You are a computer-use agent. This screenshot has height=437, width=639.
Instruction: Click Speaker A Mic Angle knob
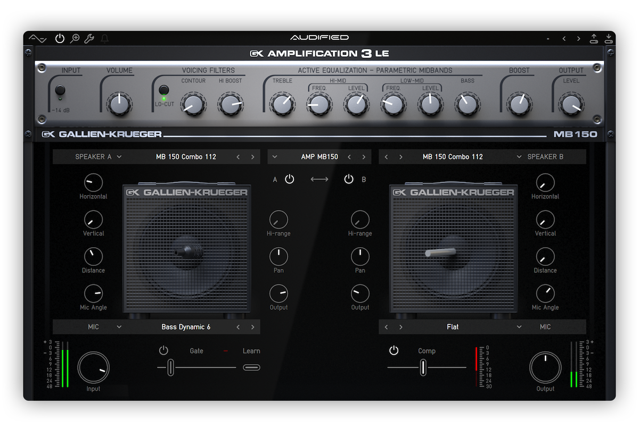(x=93, y=293)
